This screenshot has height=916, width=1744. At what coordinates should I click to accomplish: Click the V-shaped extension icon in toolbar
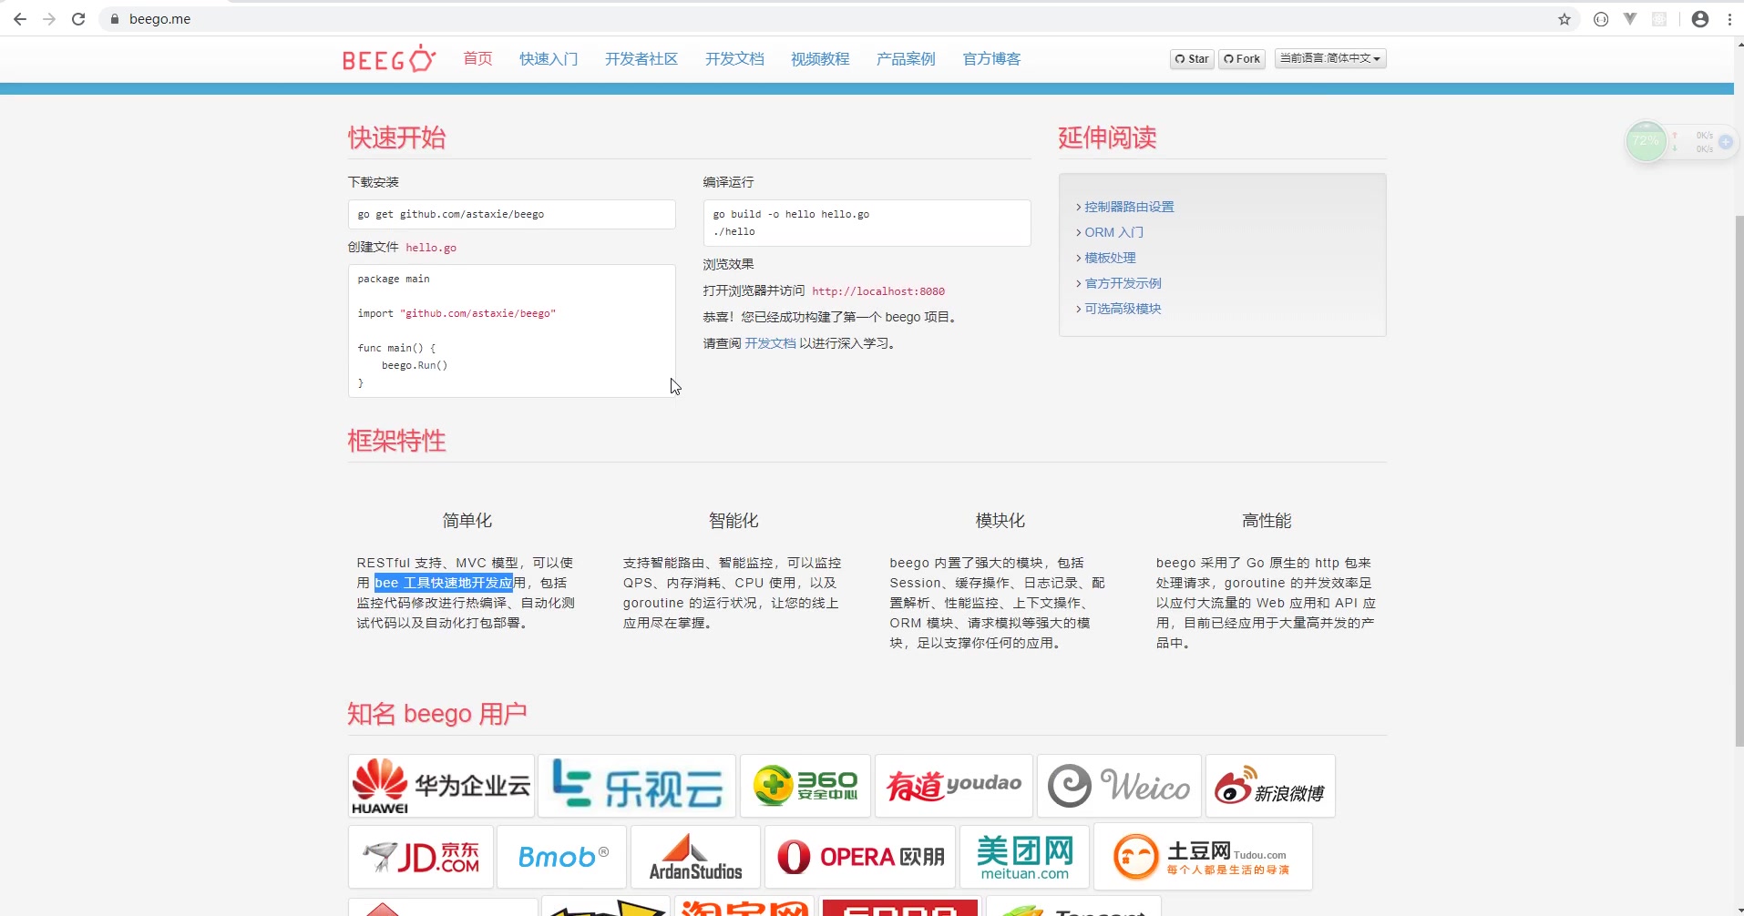tap(1630, 19)
